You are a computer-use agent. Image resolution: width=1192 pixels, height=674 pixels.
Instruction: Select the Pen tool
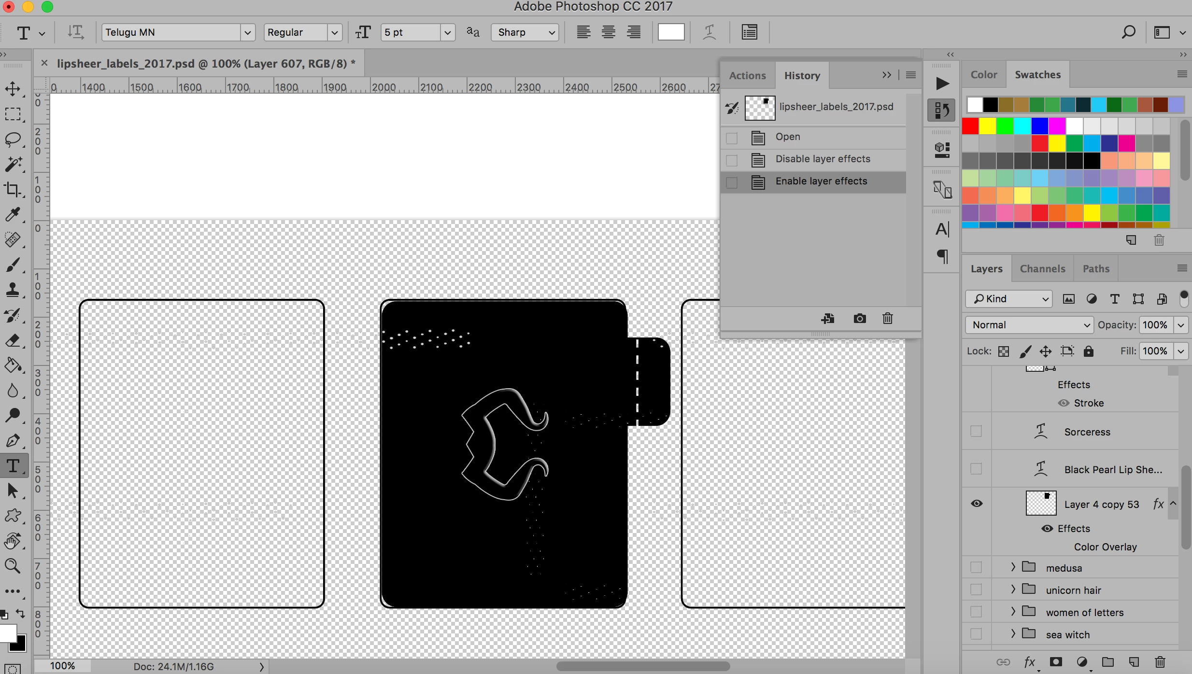click(x=13, y=440)
